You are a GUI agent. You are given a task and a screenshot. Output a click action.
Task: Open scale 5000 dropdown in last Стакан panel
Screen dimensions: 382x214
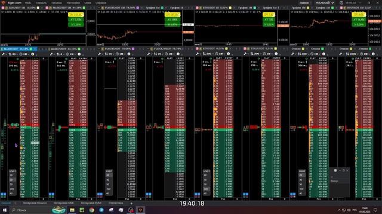coord(352,54)
